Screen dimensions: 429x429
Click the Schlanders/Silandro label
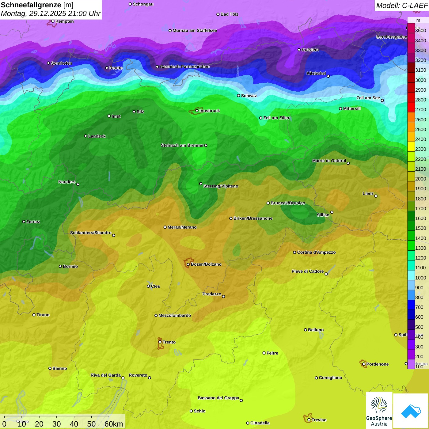click(91, 233)
